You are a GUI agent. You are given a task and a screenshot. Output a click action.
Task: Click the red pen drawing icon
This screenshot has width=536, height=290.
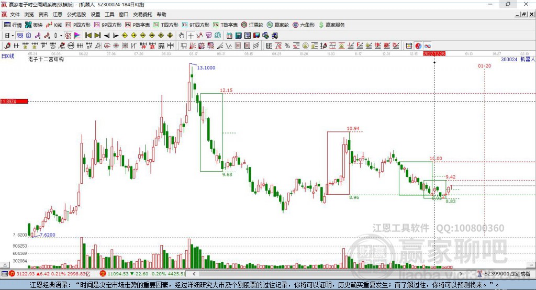[x=7, y=46]
